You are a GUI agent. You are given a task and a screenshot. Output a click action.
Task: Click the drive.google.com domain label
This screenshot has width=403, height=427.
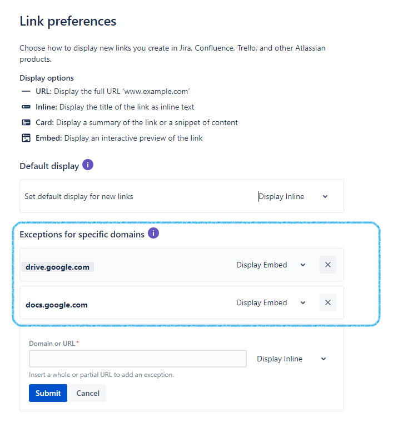57,267
